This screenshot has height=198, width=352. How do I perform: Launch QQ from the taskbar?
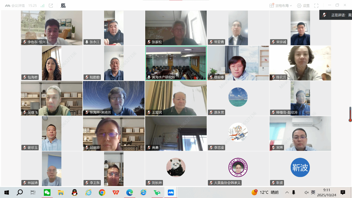pos(74,192)
